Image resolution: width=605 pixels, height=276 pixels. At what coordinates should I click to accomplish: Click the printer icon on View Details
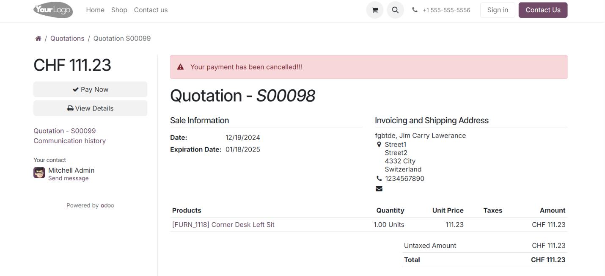pos(70,108)
